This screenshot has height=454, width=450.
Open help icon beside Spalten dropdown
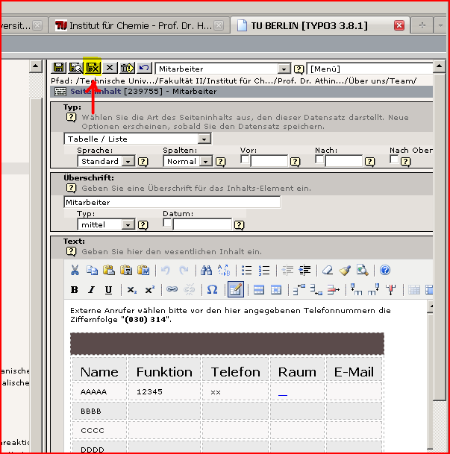pyautogui.click(x=220, y=162)
